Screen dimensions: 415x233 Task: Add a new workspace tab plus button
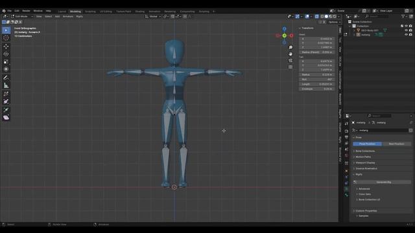214,12
